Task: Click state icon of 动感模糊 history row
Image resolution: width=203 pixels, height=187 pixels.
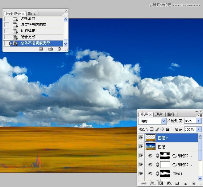Action: [x=15, y=31]
